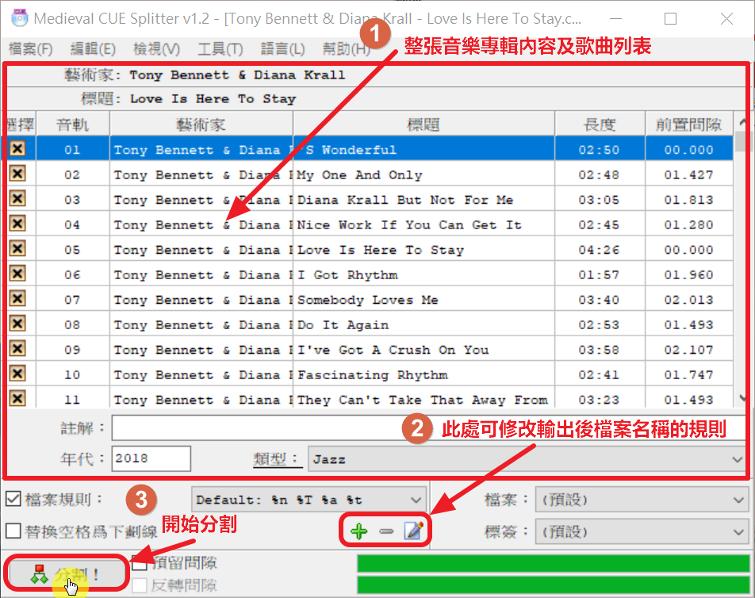Uncheck the selection box for track 09

coord(17,349)
